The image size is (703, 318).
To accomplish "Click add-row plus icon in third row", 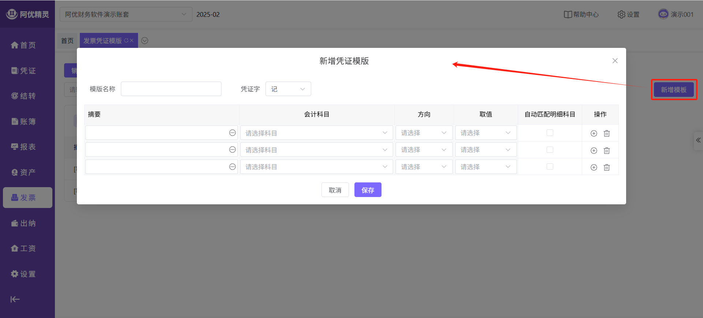I will tap(594, 167).
